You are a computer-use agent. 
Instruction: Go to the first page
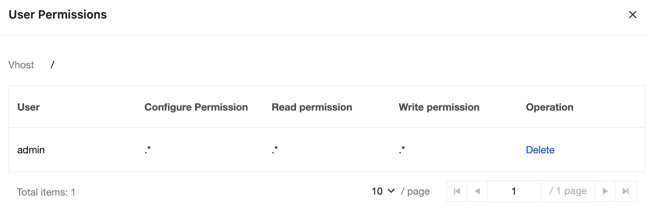457,191
